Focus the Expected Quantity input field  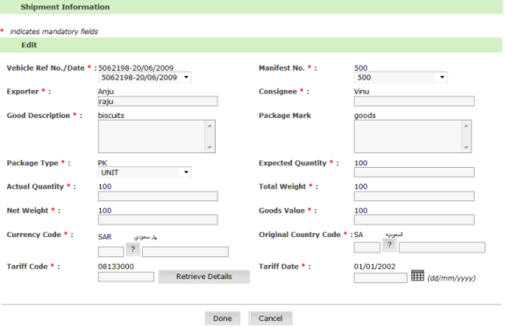(x=414, y=172)
